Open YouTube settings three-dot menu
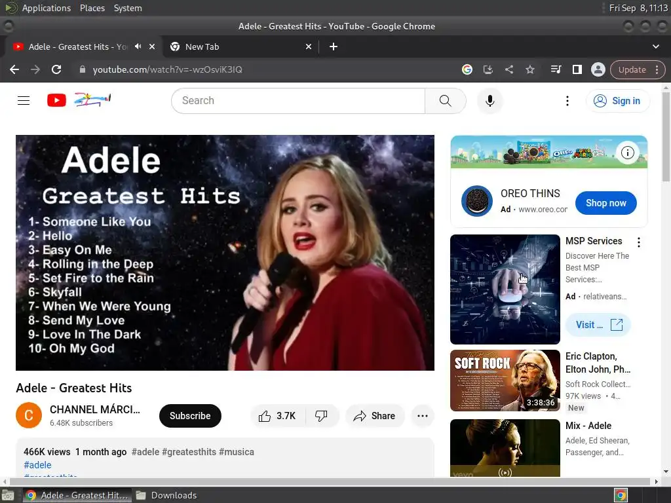 pos(567,101)
